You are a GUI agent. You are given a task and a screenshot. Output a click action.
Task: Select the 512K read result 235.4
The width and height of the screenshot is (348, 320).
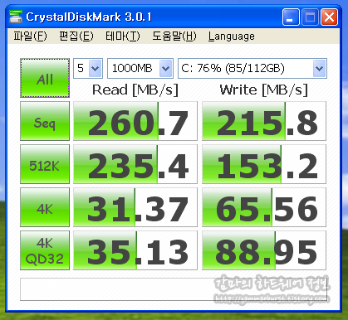click(x=135, y=164)
